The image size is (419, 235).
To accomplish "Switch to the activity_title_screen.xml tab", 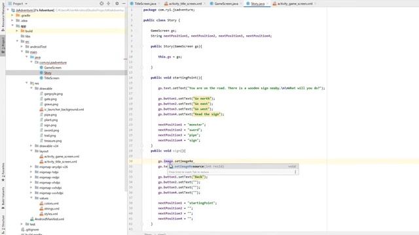I will pos(183,4).
